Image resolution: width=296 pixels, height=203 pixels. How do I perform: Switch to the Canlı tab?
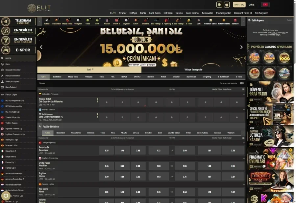click(x=89, y=70)
